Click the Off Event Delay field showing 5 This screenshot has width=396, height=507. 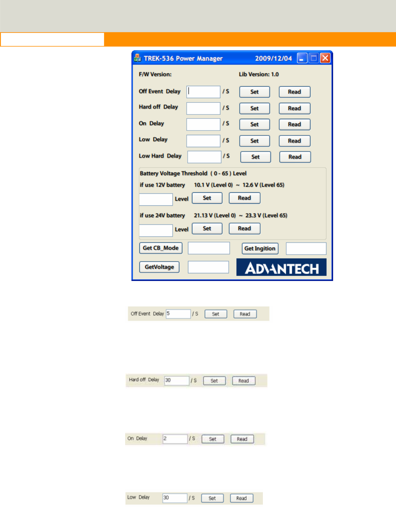coord(178,314)
